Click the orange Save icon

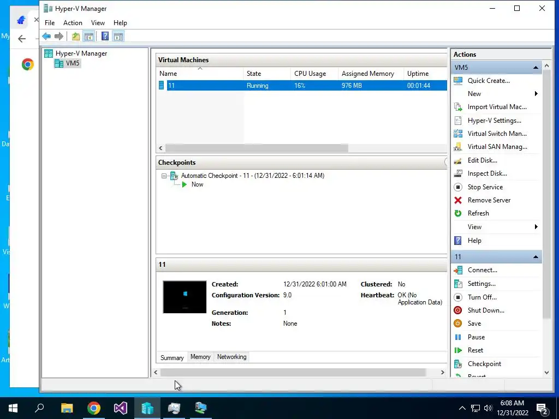(x=458, y=324)
